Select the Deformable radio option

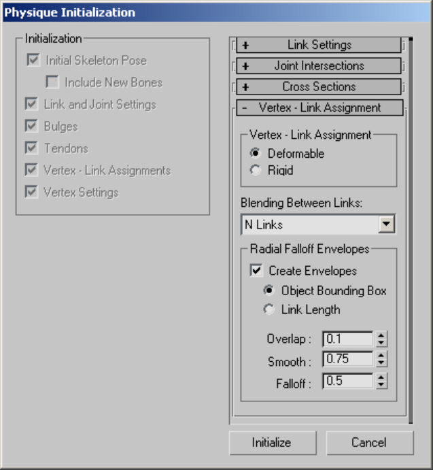(x=256, y=154)
